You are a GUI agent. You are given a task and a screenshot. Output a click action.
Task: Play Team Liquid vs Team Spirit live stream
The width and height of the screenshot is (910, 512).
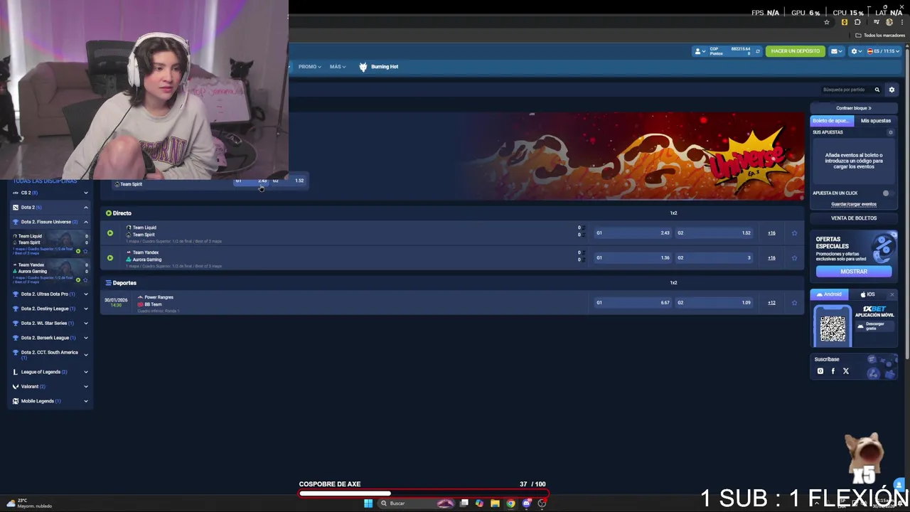(110, 233)
